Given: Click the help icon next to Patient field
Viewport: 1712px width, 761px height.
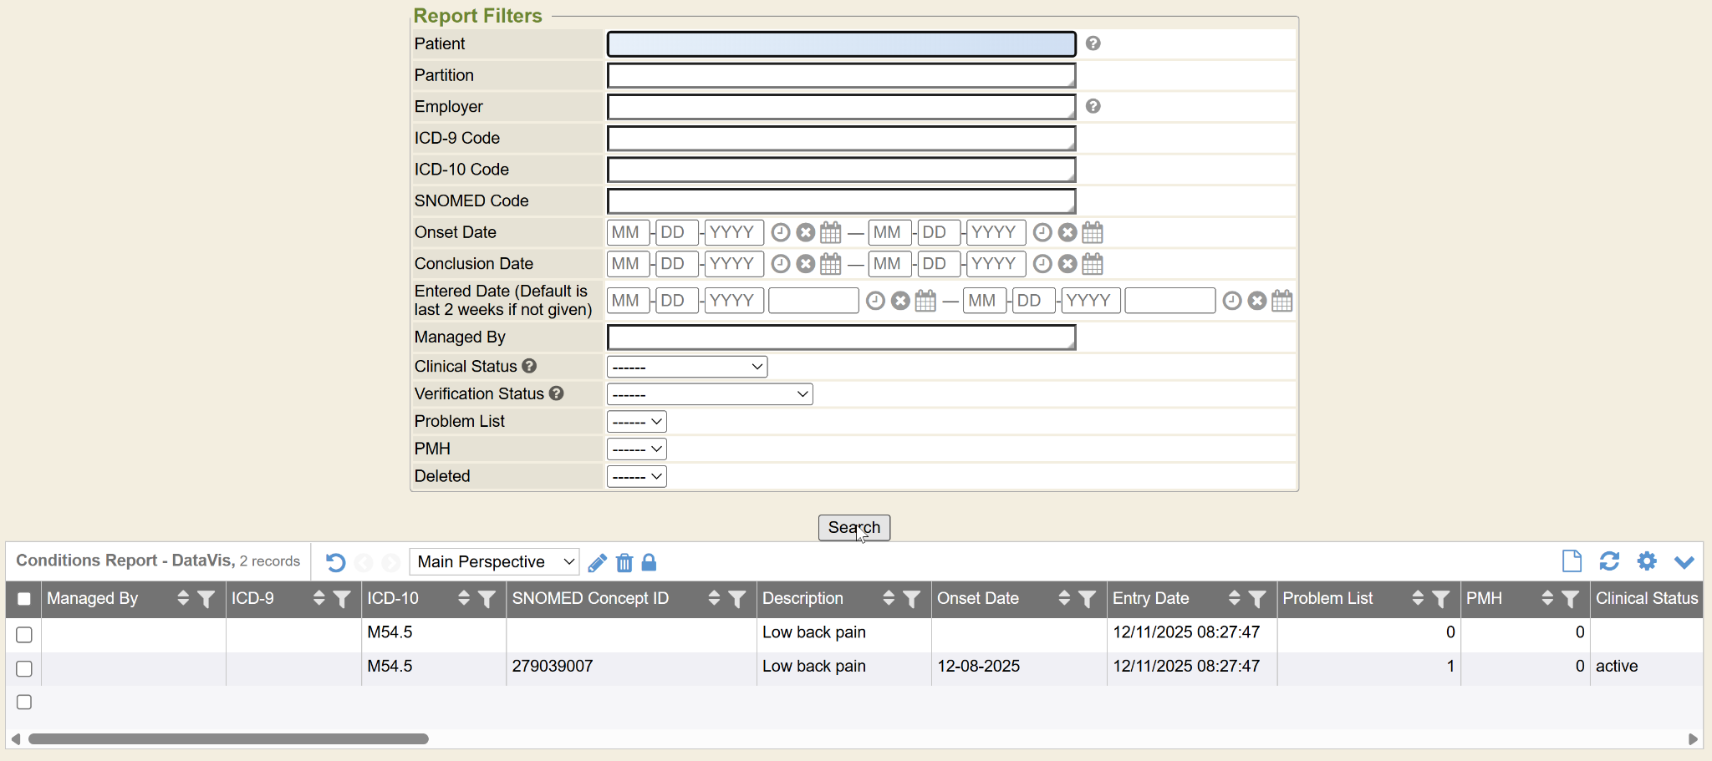Looking at the screenshot, I should point(1093,43).
